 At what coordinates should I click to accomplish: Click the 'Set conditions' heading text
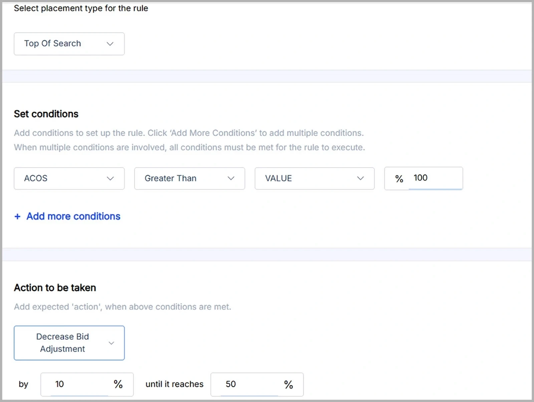click(46, 114)
